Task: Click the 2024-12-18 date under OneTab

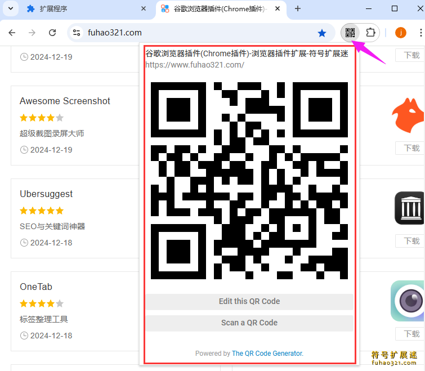Action: [51, 336]
